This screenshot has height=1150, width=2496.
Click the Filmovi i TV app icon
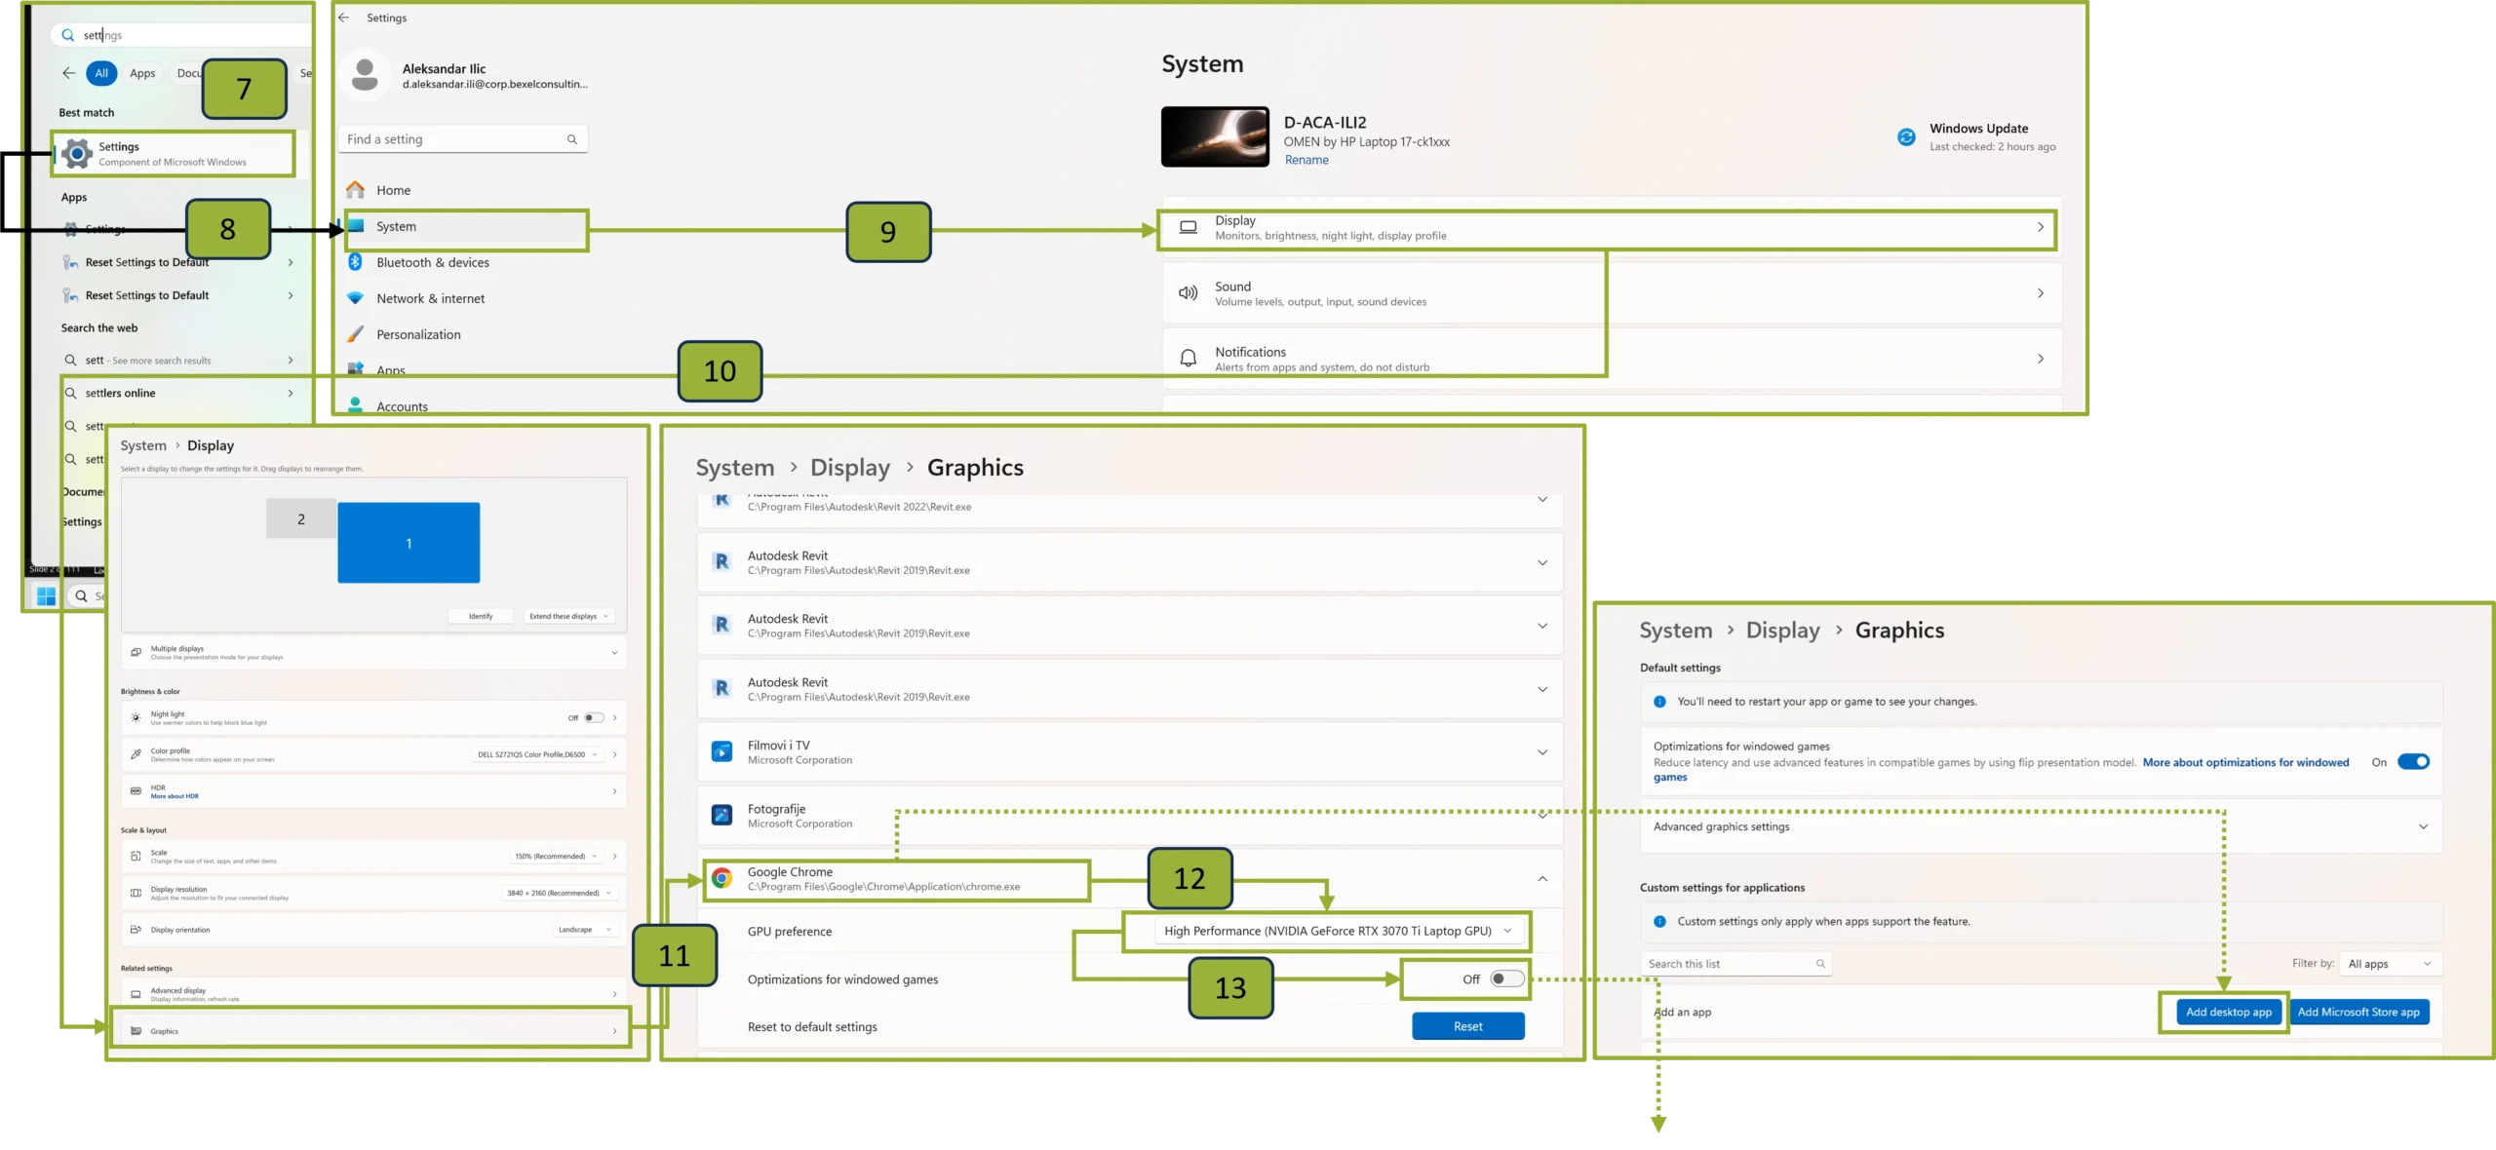(x=721, y=752)
